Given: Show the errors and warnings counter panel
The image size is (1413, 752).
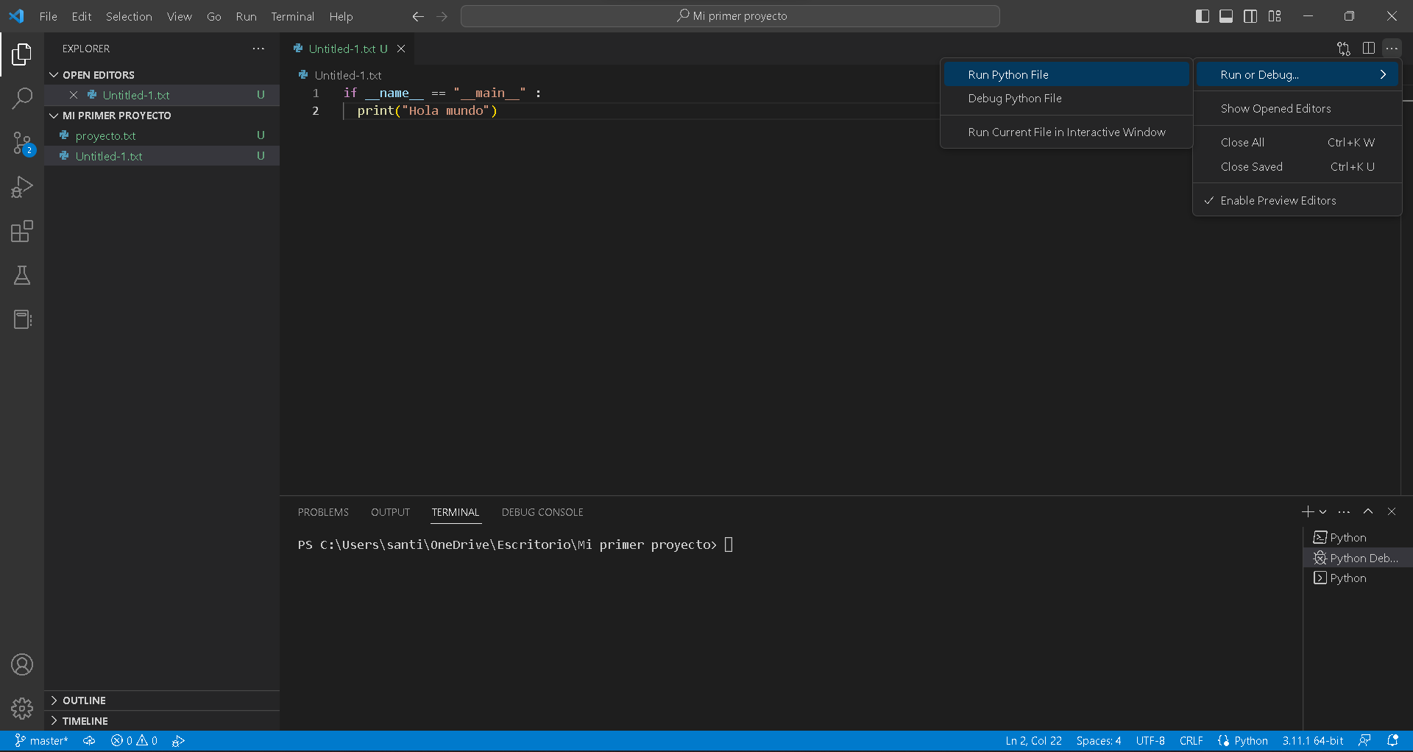Looking at the screenshot, I should click(x=134, y=740).
